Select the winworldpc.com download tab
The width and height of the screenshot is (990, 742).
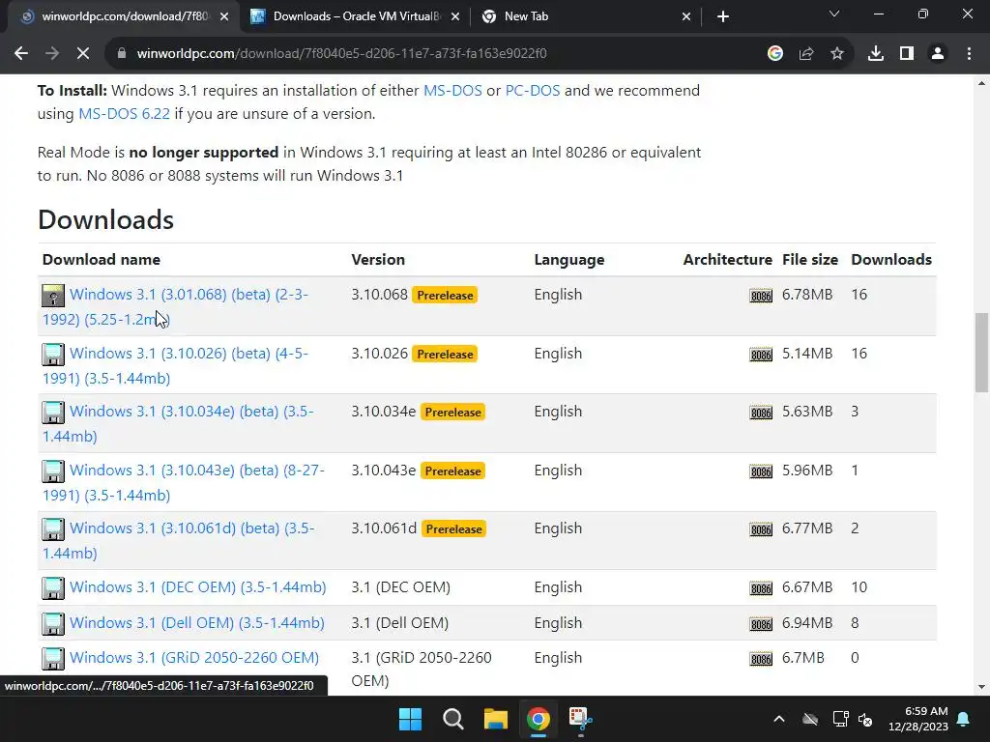tap(124, 16)
